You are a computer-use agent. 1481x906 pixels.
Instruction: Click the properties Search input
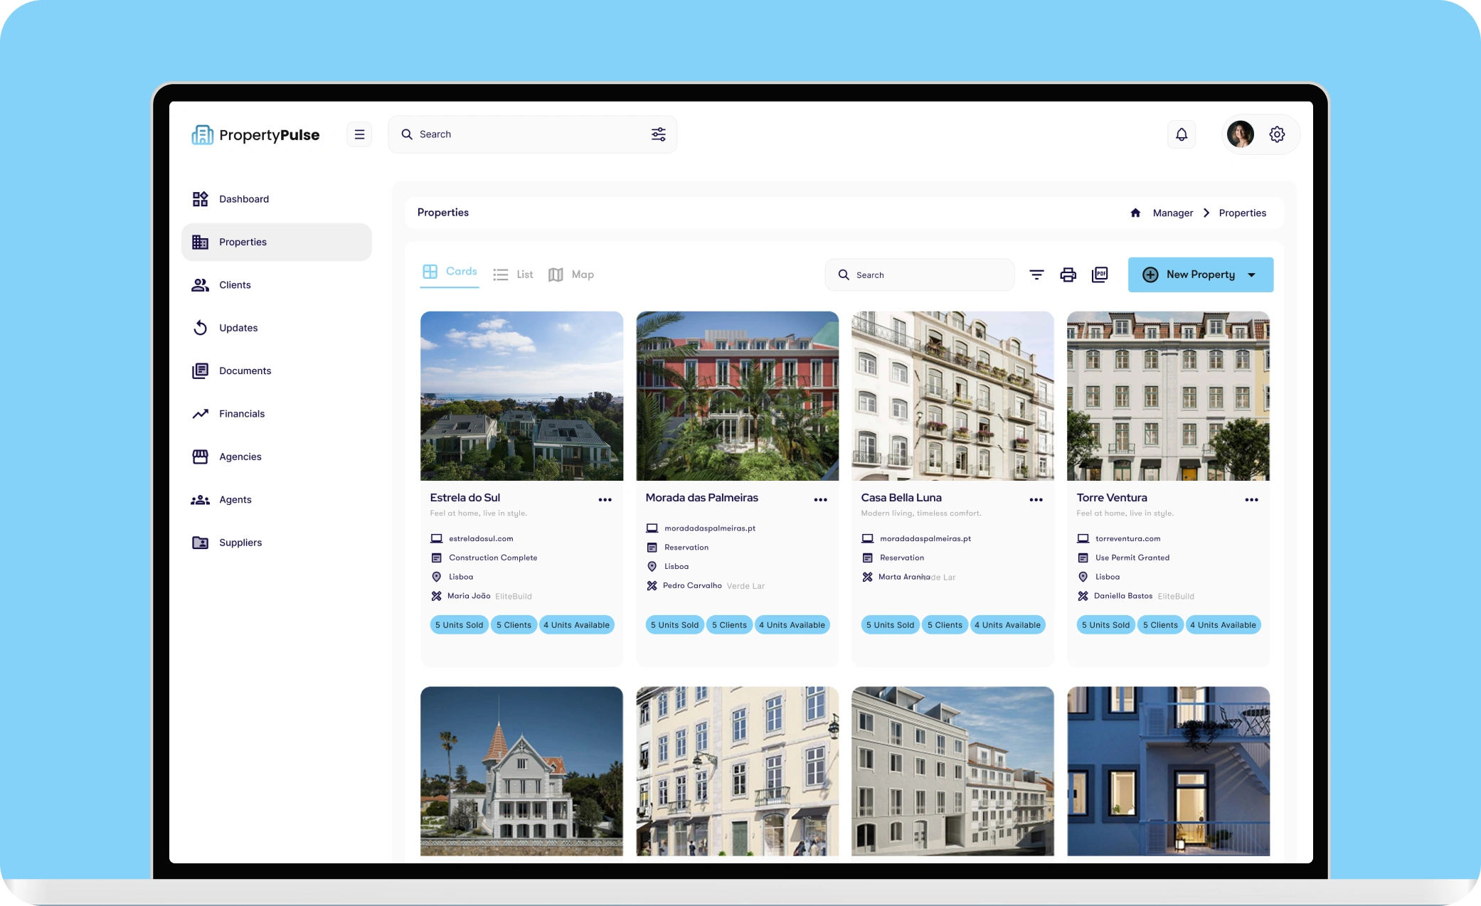pyautogui.click(x=920, y=275)
